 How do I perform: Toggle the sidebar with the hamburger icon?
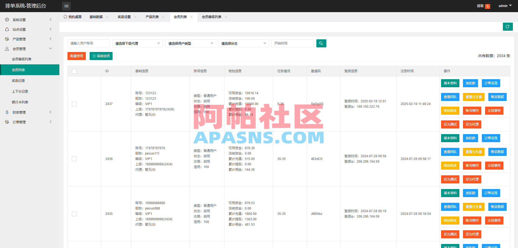(66, 6)
